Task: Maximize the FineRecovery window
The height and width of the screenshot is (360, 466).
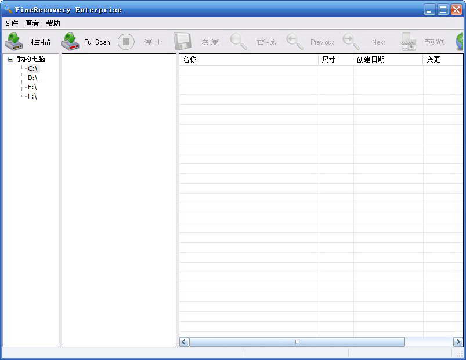Action: [x=443, y=10]
